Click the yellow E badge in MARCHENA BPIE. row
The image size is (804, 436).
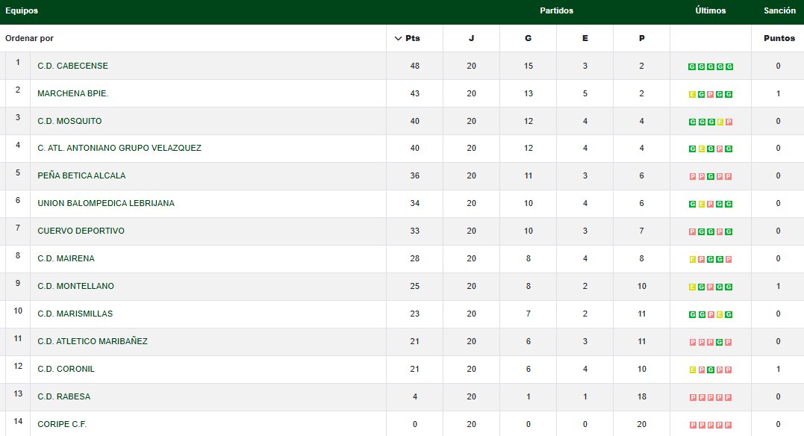[692, 94]
